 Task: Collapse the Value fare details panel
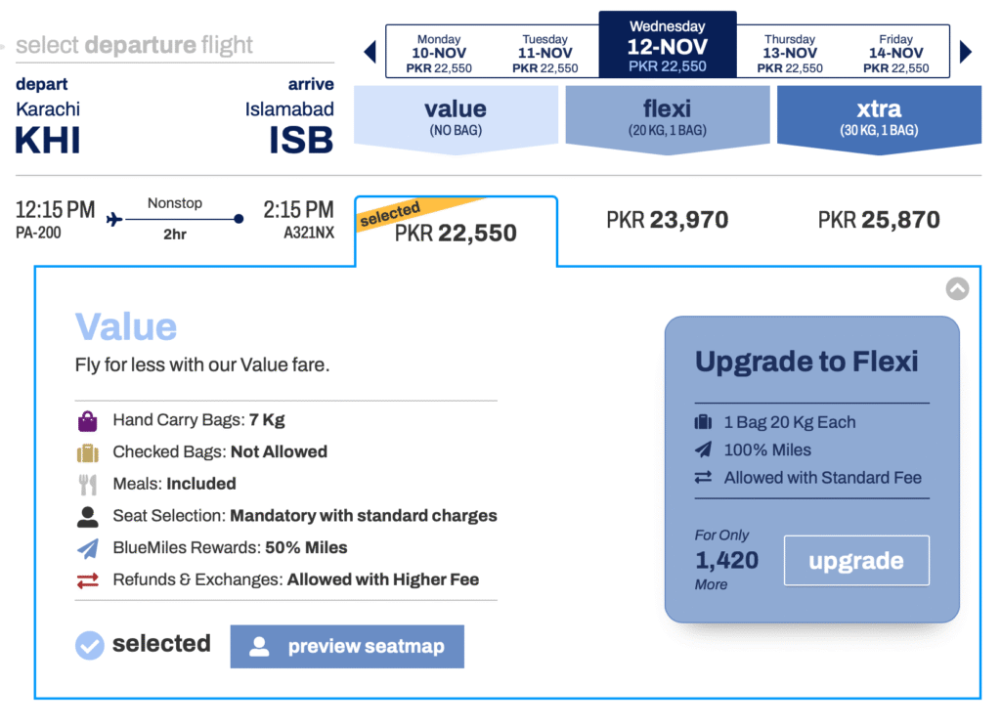coord(957,288)
